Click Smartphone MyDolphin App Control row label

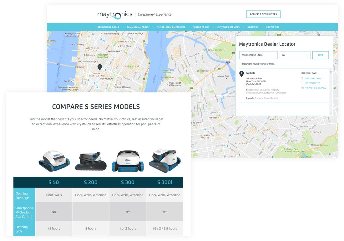point(24,212)
